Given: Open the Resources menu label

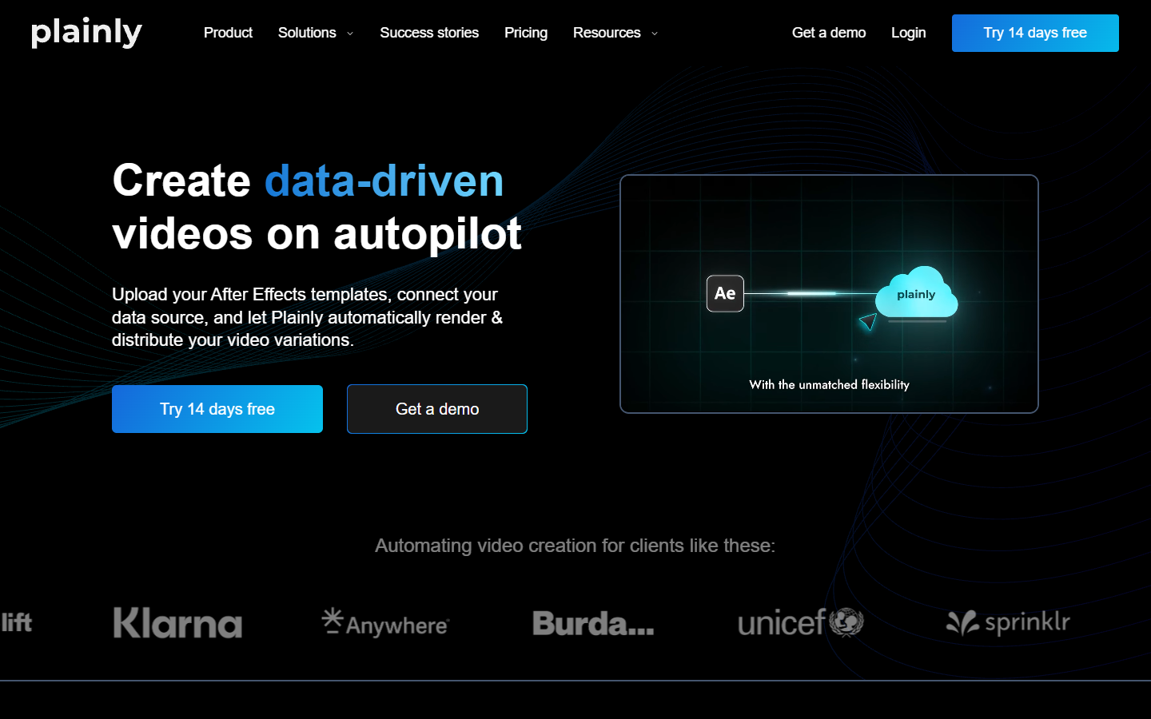Looking at the screenshot, I should (x=607, y=33).
